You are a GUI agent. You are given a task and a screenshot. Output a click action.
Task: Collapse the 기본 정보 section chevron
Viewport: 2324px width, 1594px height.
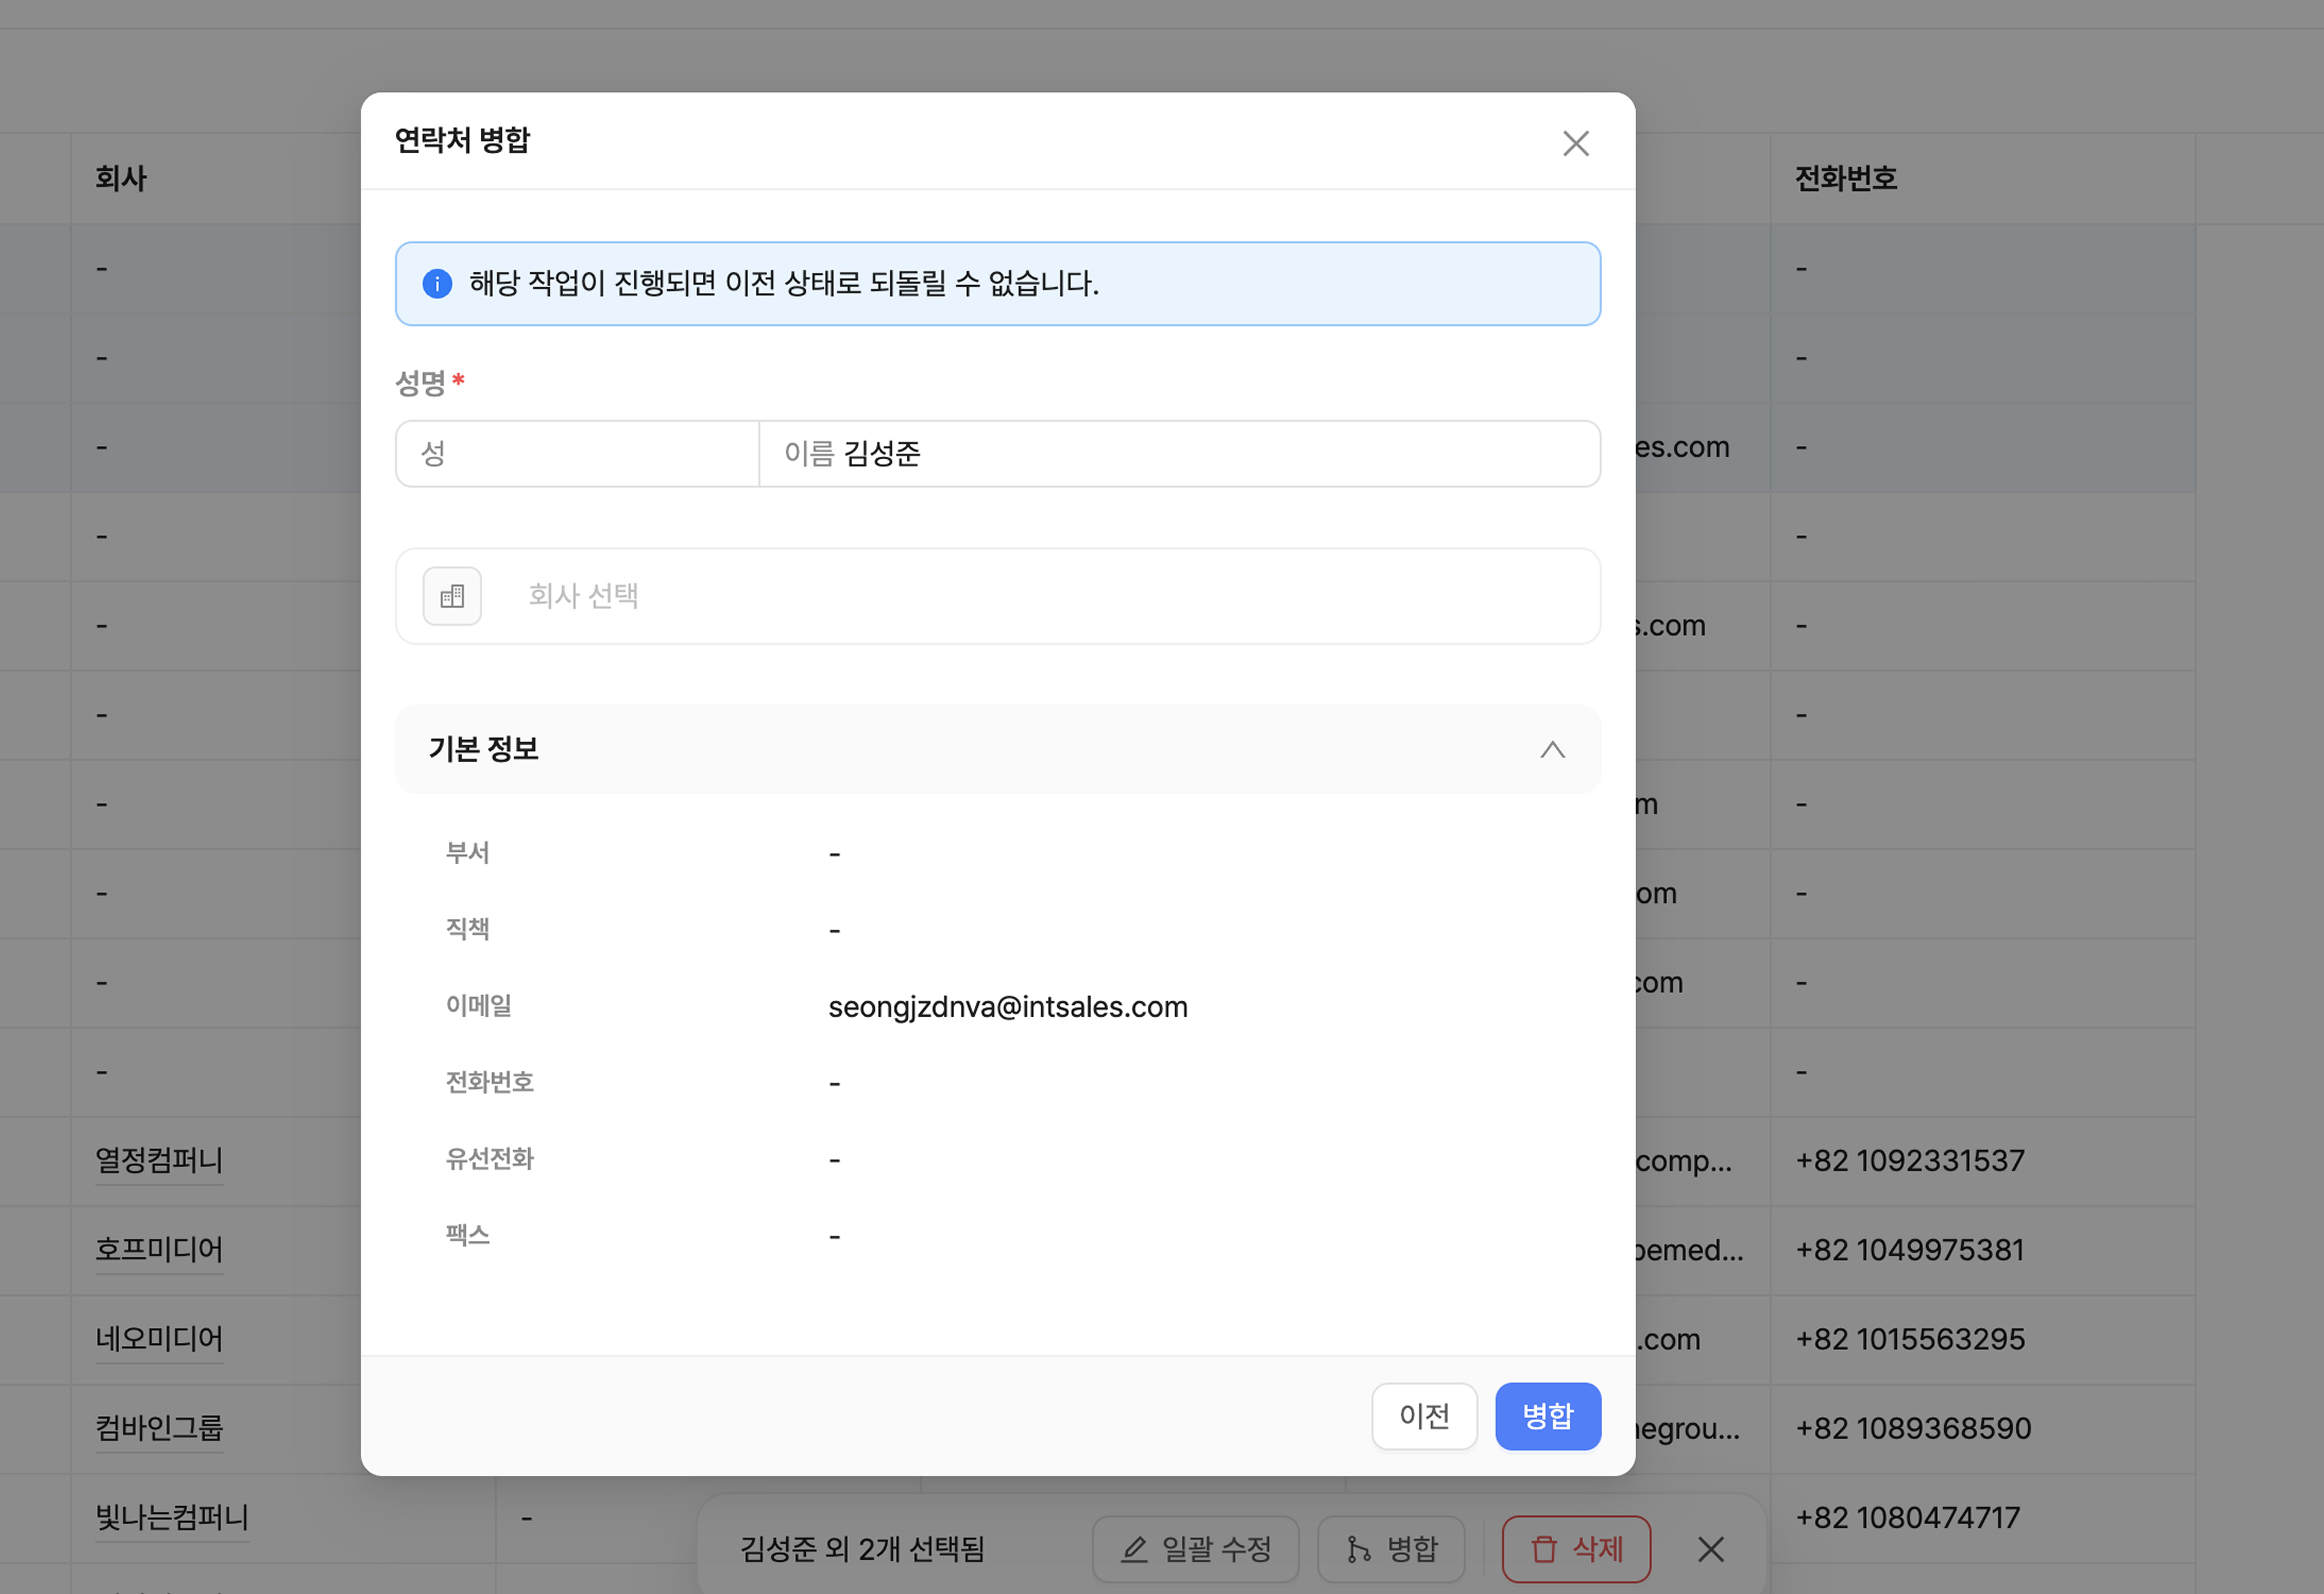(1552, 750)
